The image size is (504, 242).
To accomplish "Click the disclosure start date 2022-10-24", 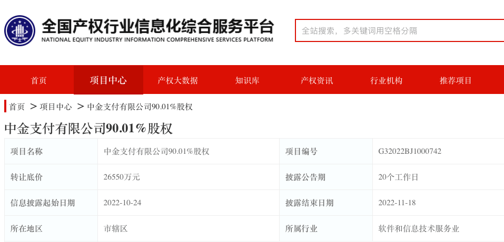I will [122, 203].
